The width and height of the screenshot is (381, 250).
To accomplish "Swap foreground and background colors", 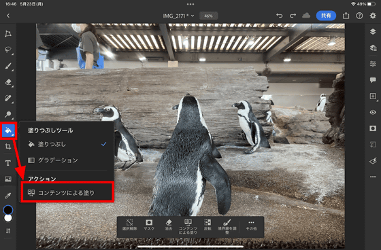I will (8, 231).
